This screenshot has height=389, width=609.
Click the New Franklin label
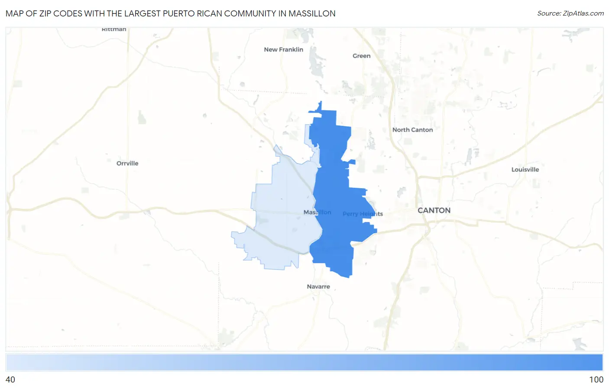tap(284, 50)
